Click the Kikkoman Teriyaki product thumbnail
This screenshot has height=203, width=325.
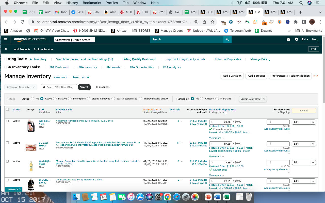pyautogui.click(x=31, y=126)
